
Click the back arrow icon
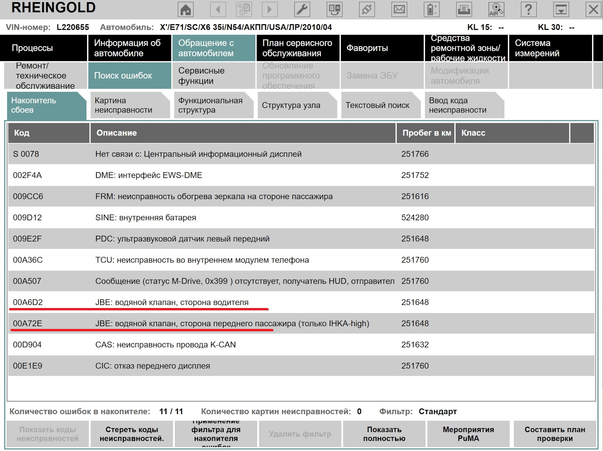coord(218,9)
